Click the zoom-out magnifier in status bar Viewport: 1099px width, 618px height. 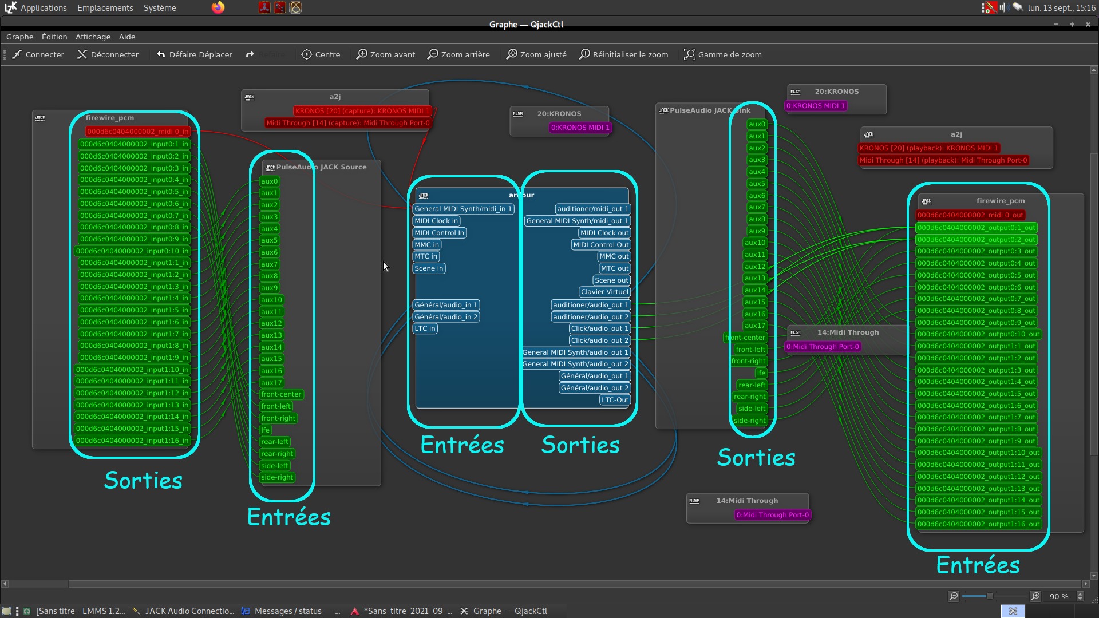pyautogui.click(x=954, y=596)
